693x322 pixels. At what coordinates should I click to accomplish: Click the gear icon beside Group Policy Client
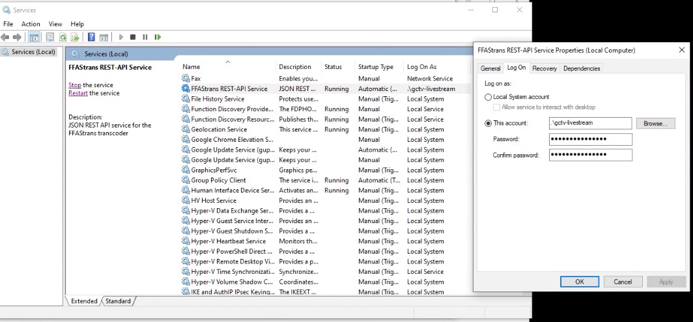[186, 180]
